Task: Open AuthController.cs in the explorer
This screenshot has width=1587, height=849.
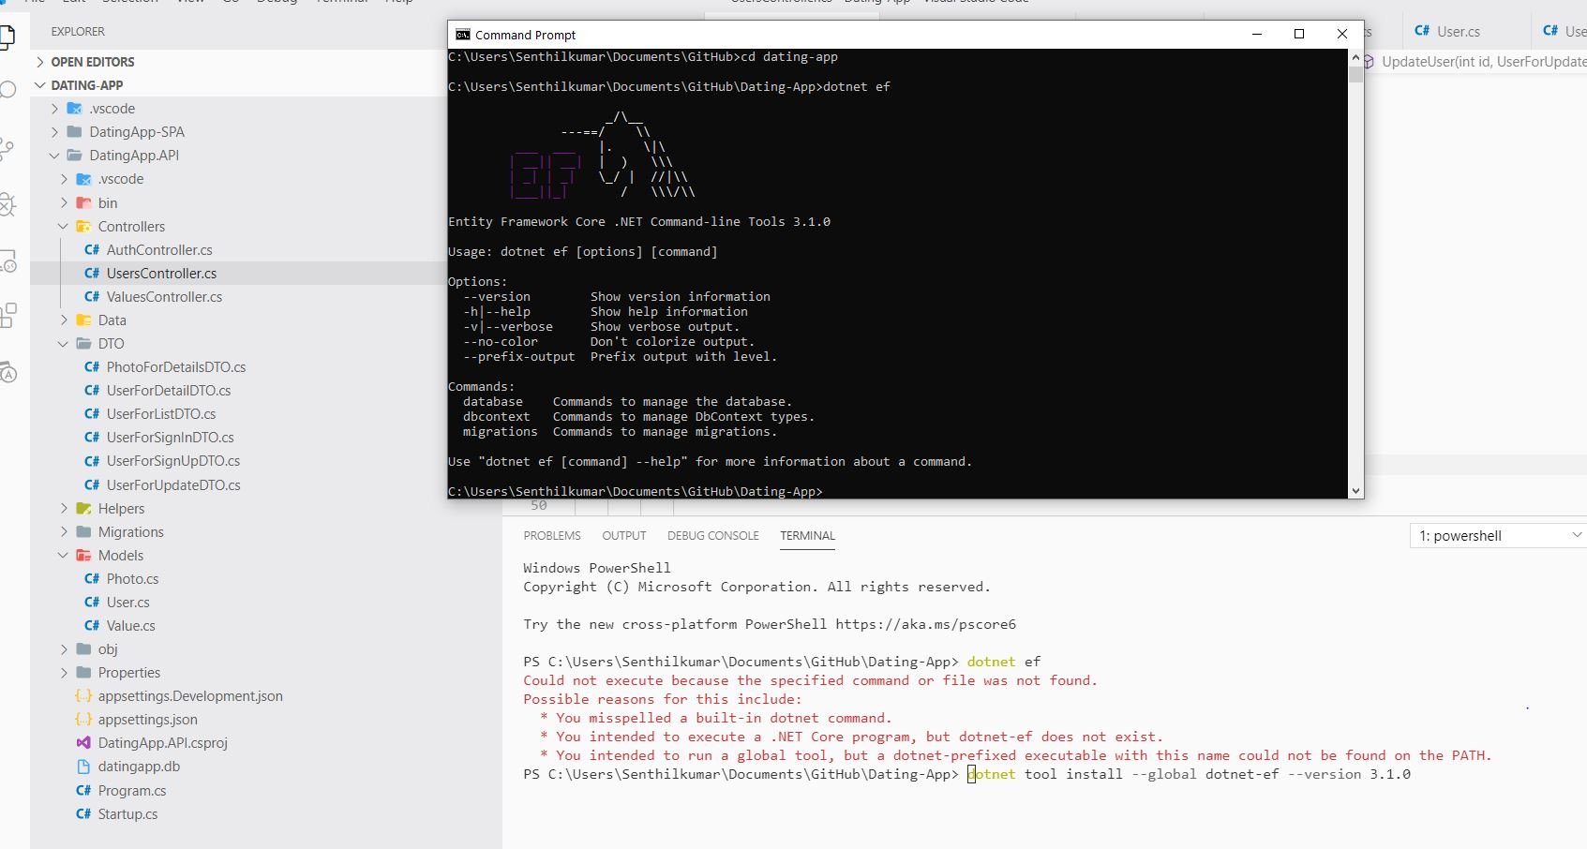Action: click(158, 250)
